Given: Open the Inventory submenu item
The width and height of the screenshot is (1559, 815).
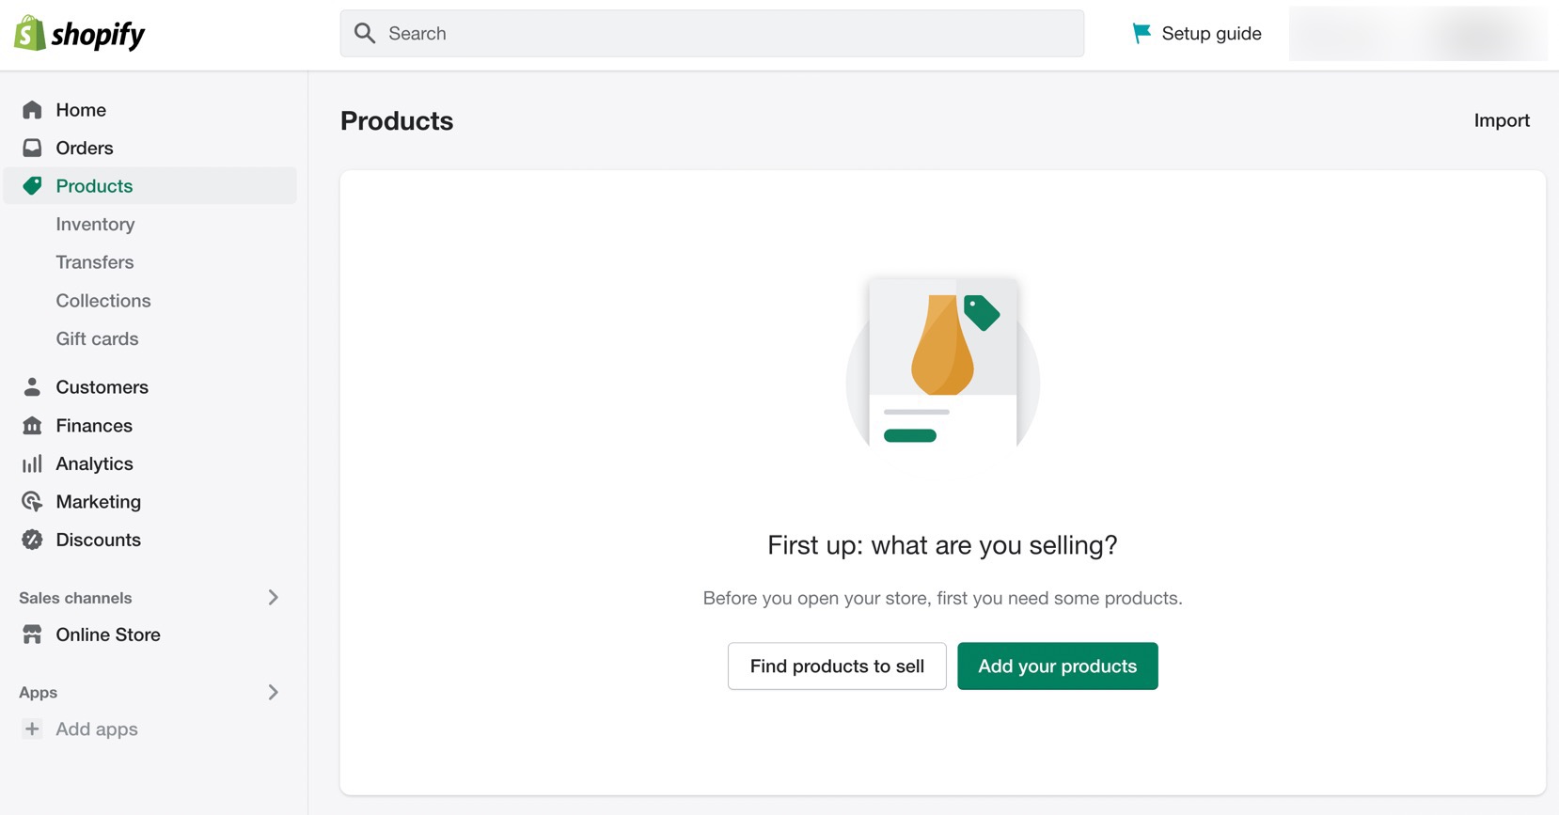Looking at the screenshot, I should tap(95, 224).
